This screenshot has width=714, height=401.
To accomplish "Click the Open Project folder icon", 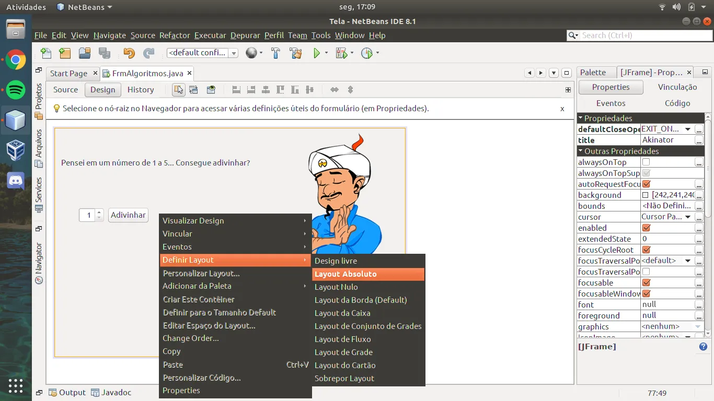I will (x=85, y=53).
